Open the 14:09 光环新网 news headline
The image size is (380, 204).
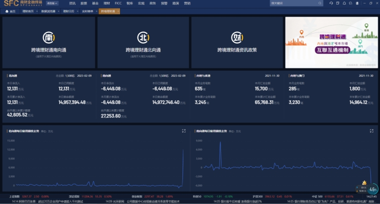click(x=143, y=201)
